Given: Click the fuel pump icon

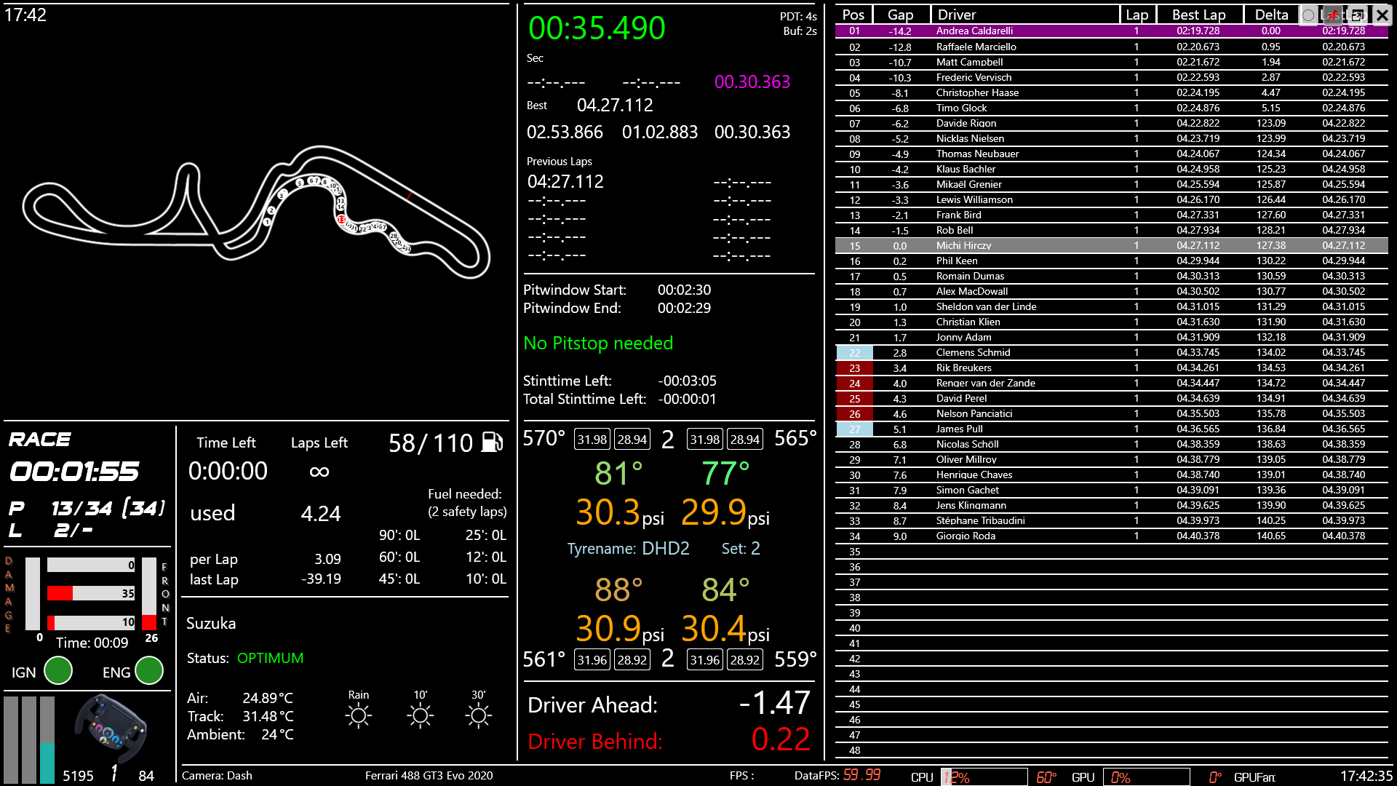Looking at the screenshot, I should [493, 442].
